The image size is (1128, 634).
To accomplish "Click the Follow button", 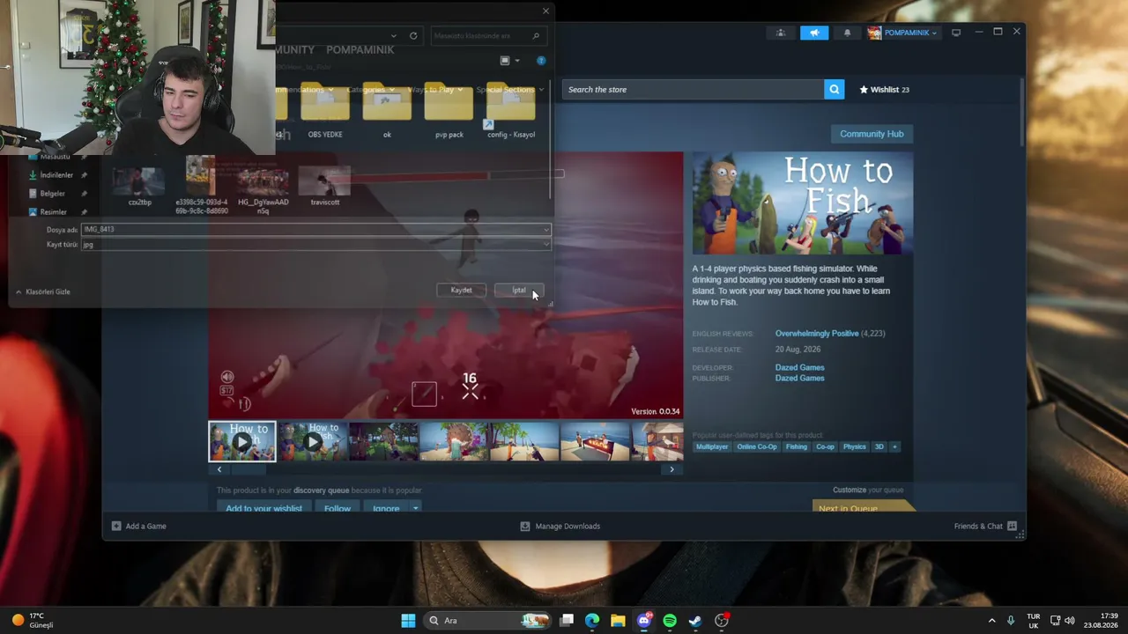I will click(337, 508).
